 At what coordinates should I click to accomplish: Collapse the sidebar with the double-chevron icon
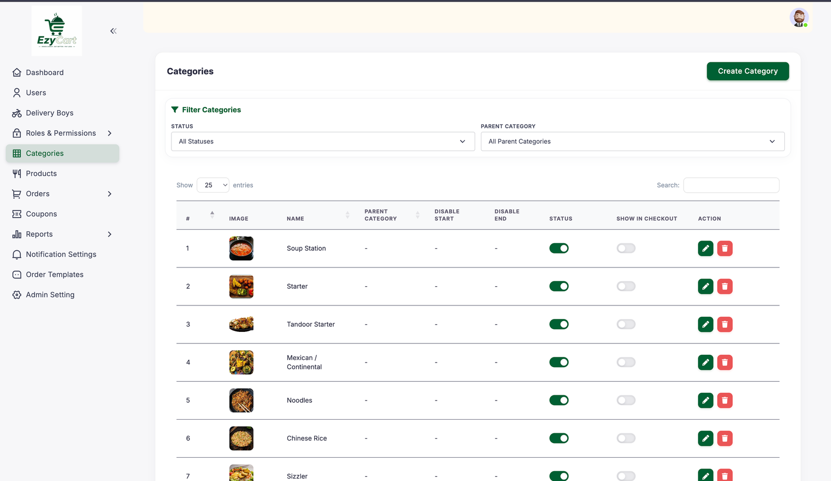coord(113,31)
